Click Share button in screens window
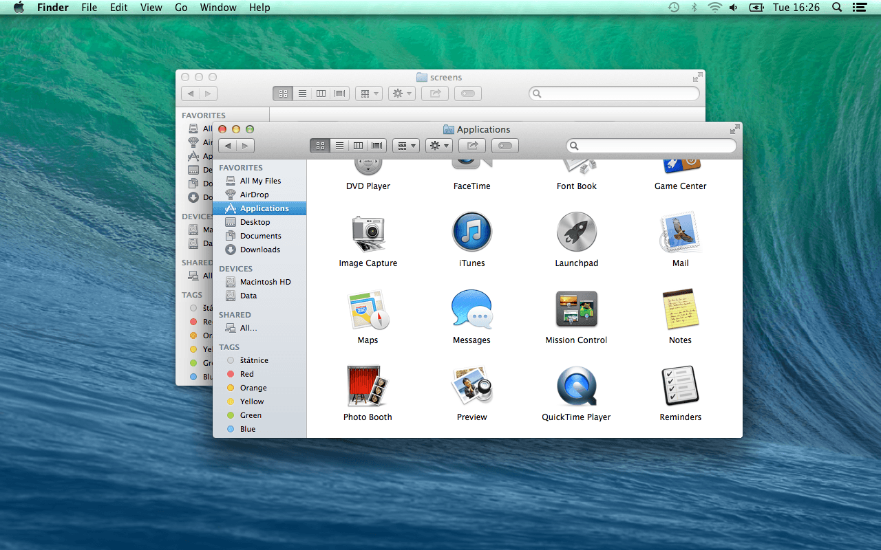The width and height of the screenshot is (881, 550). tap(435, 93)
